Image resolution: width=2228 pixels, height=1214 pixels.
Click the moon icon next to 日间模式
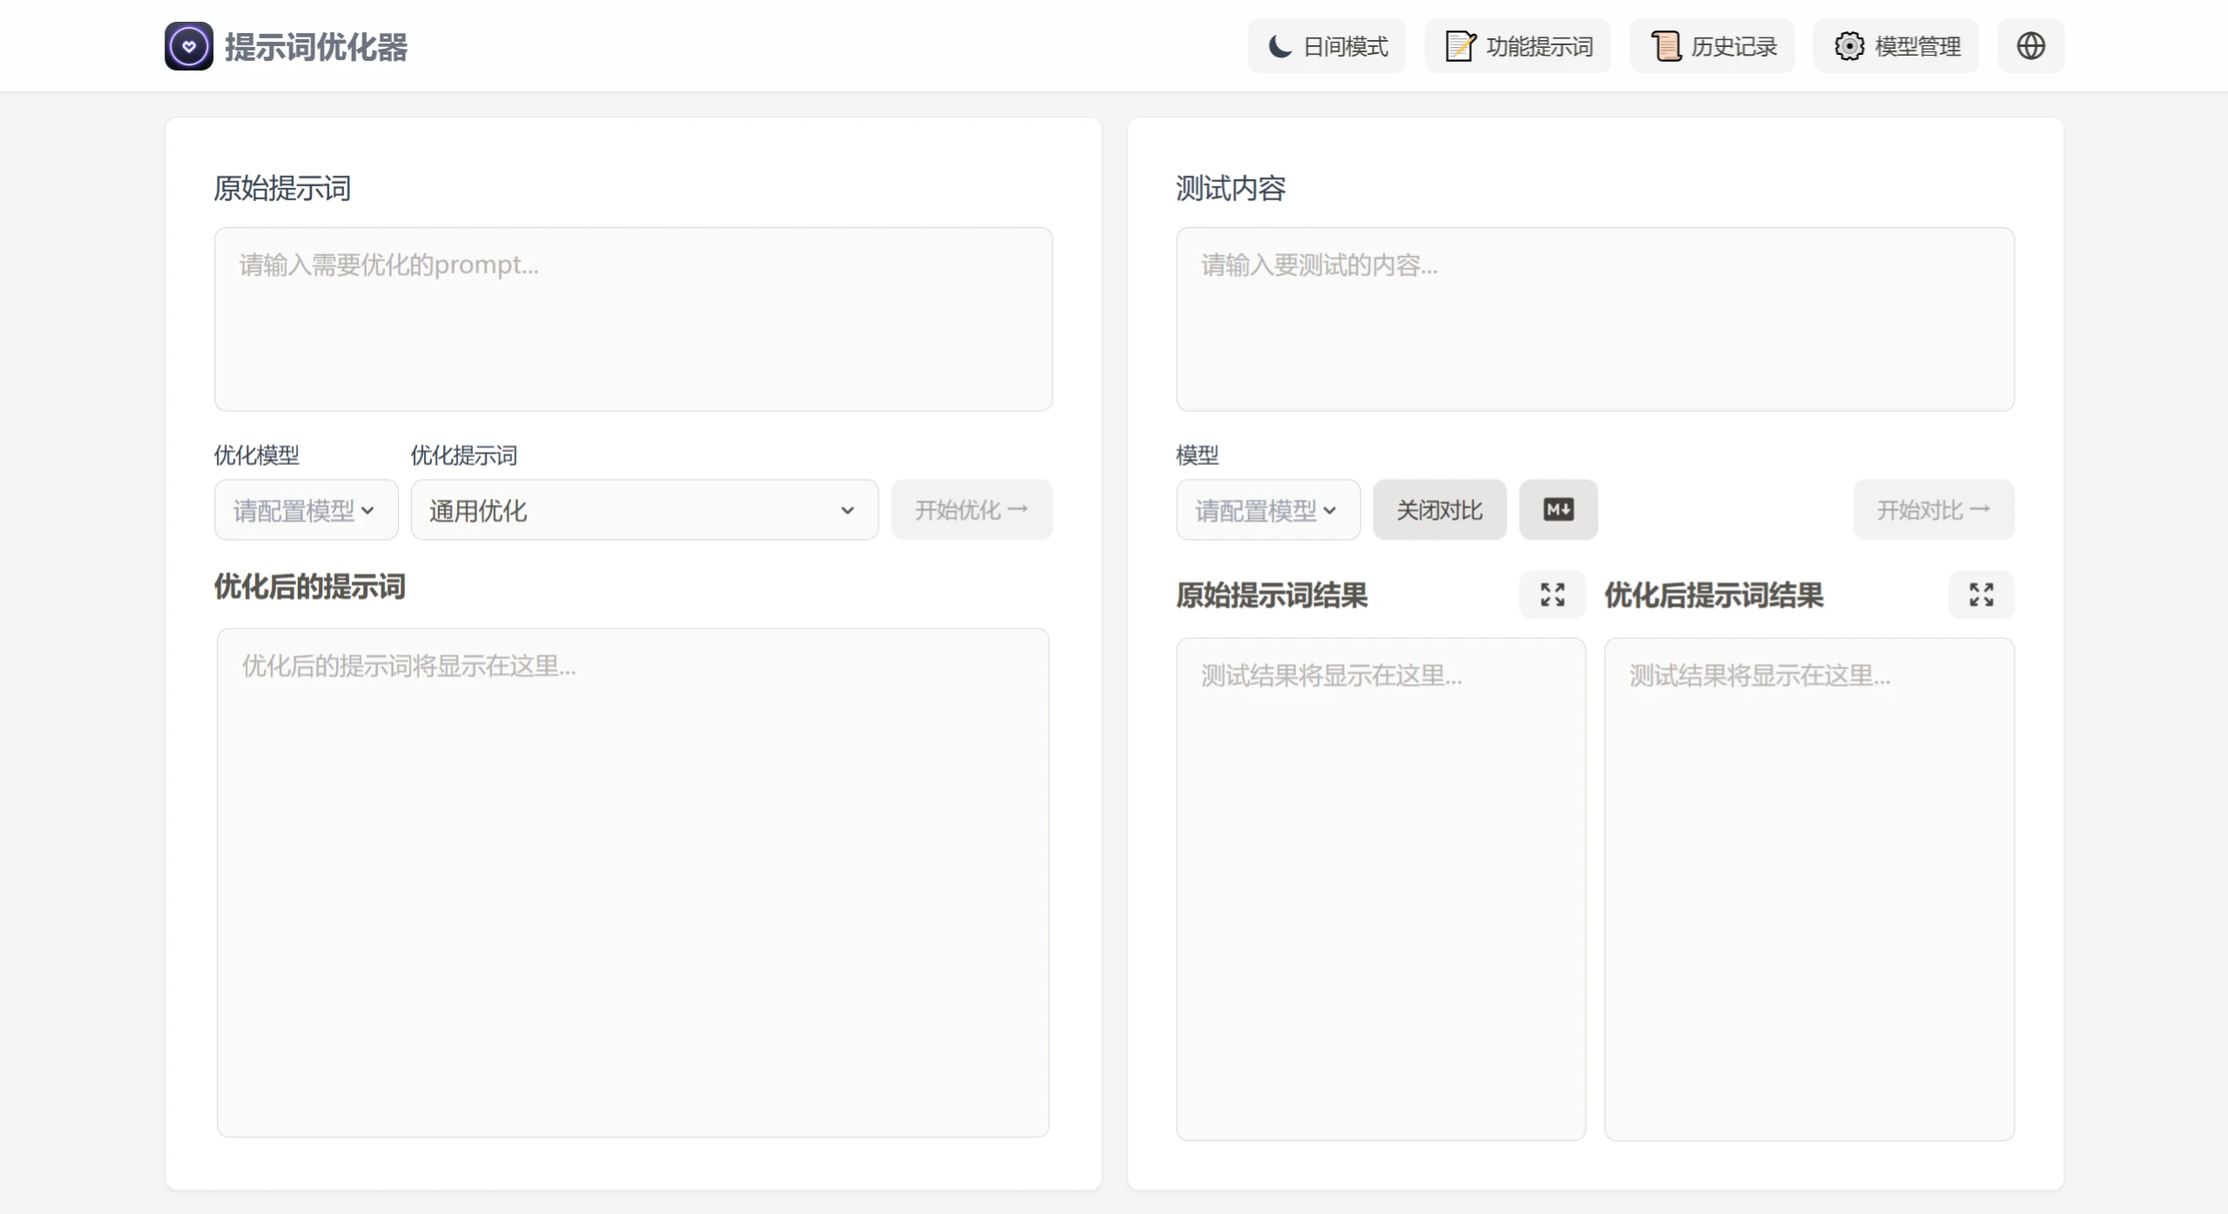1279,45
